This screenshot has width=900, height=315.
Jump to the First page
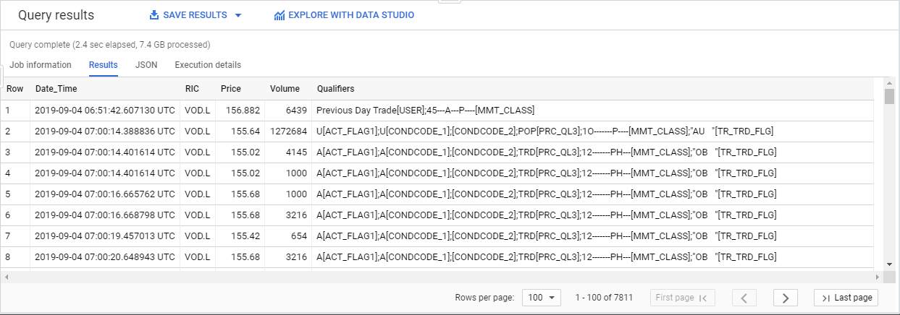click(x=683, y=298)
